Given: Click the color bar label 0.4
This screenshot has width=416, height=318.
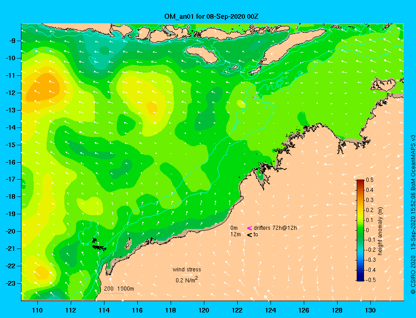Looking at the screenshot, I should pyautogui.click(x=369, y=190).
